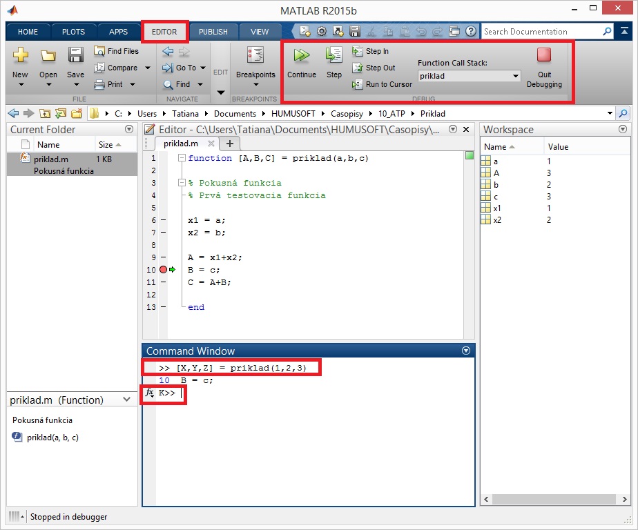Click the up one folder level icon

pyautogui.click(x=45, y=113)
